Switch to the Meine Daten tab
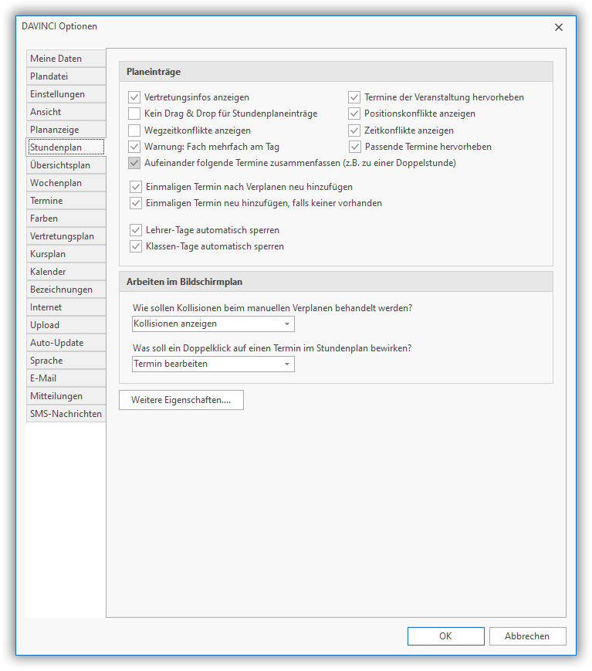 click(66, 59)
